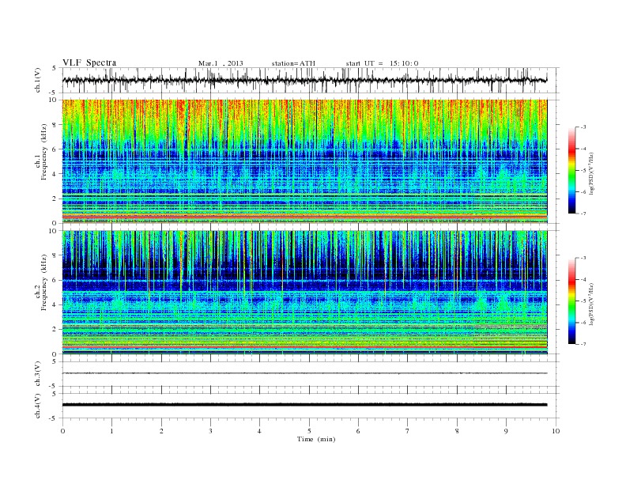Click the "-7" tick on ch.2 colorbar

point(583,344)
